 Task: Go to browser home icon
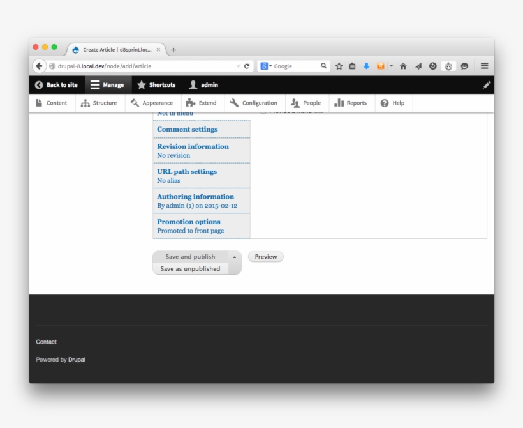pos(403,66)
